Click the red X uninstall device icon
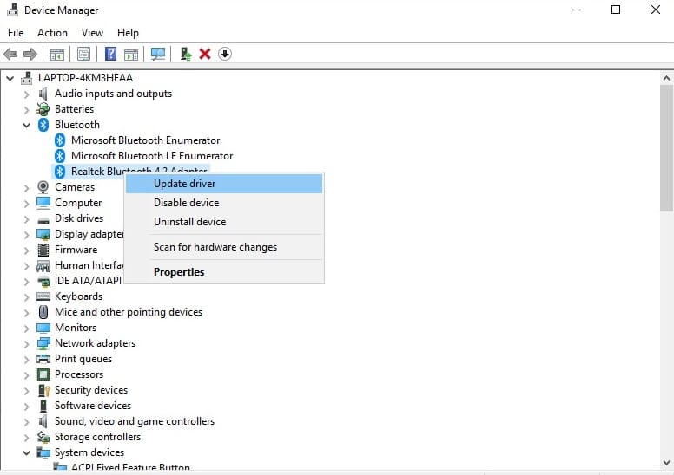The image size is (674, 475). pos(205,54)
